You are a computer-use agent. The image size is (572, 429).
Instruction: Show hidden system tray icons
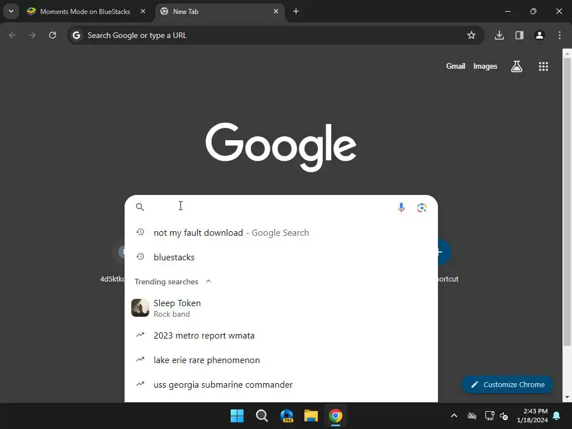coord(454,416)
